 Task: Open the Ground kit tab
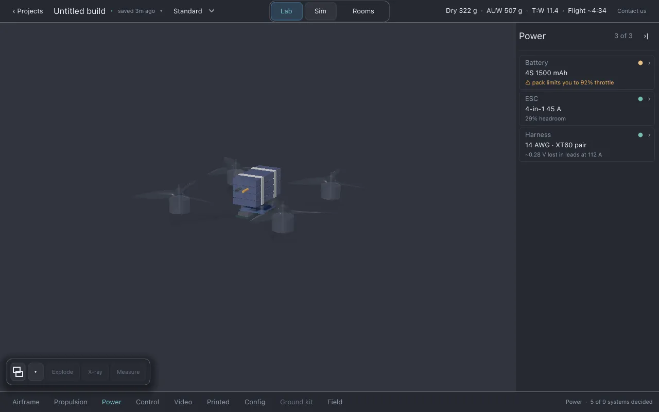click(x=297, y=402)
